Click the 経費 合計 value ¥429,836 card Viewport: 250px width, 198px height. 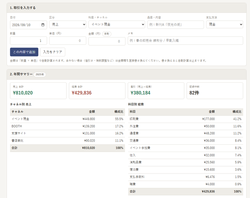tap(97, 91)
